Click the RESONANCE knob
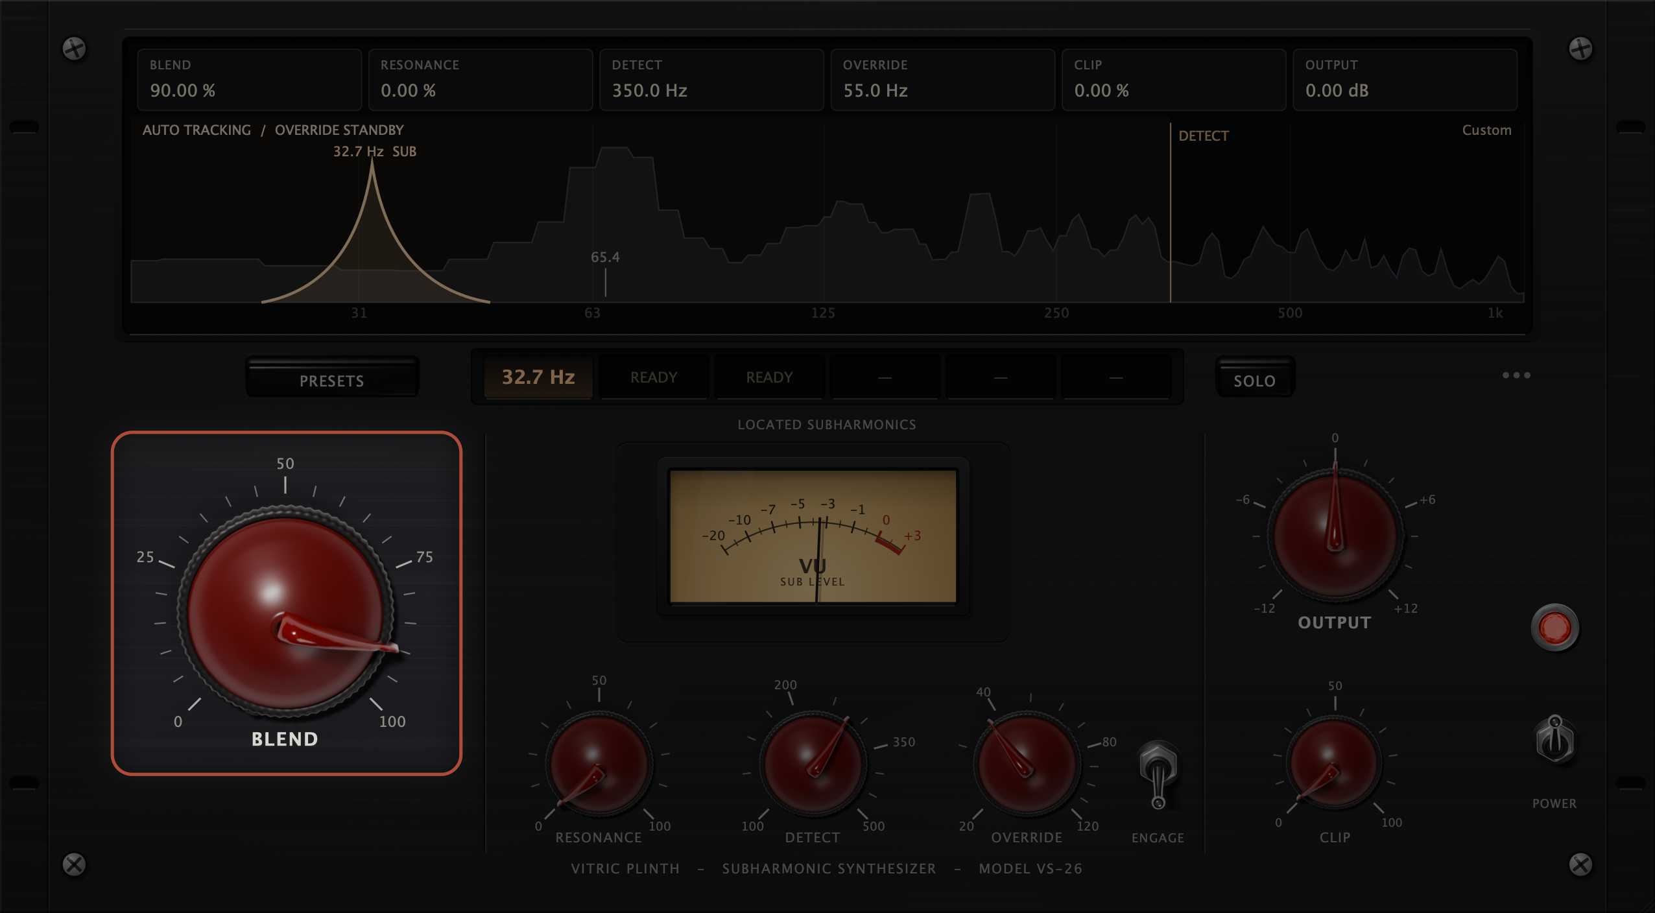The image size is (1655, 913). 599,764
